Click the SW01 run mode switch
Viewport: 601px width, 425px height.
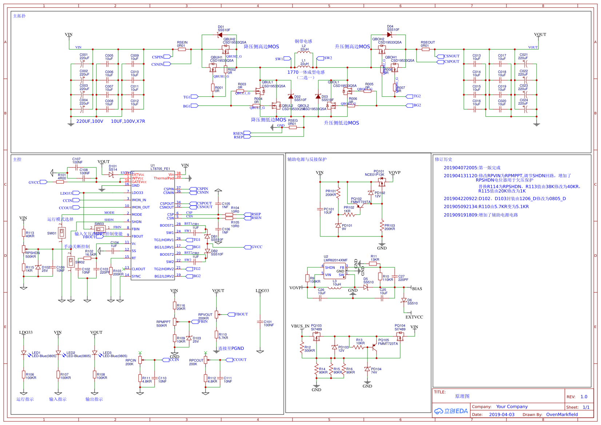pyautogui.click(x=62, y=233)
